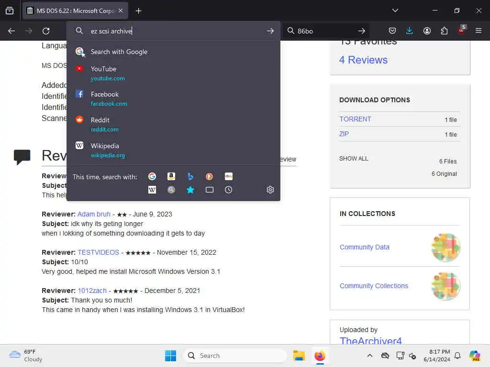Open Community Collections link
The height and width of the screenshot is (367, 490).
[374, 286]
